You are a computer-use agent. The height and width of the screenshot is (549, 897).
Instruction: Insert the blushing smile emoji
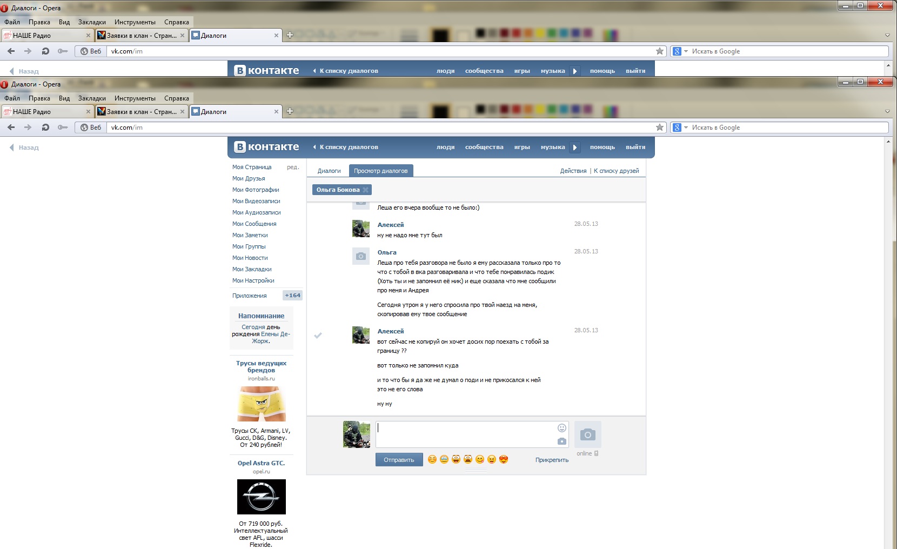coord(432,459)
